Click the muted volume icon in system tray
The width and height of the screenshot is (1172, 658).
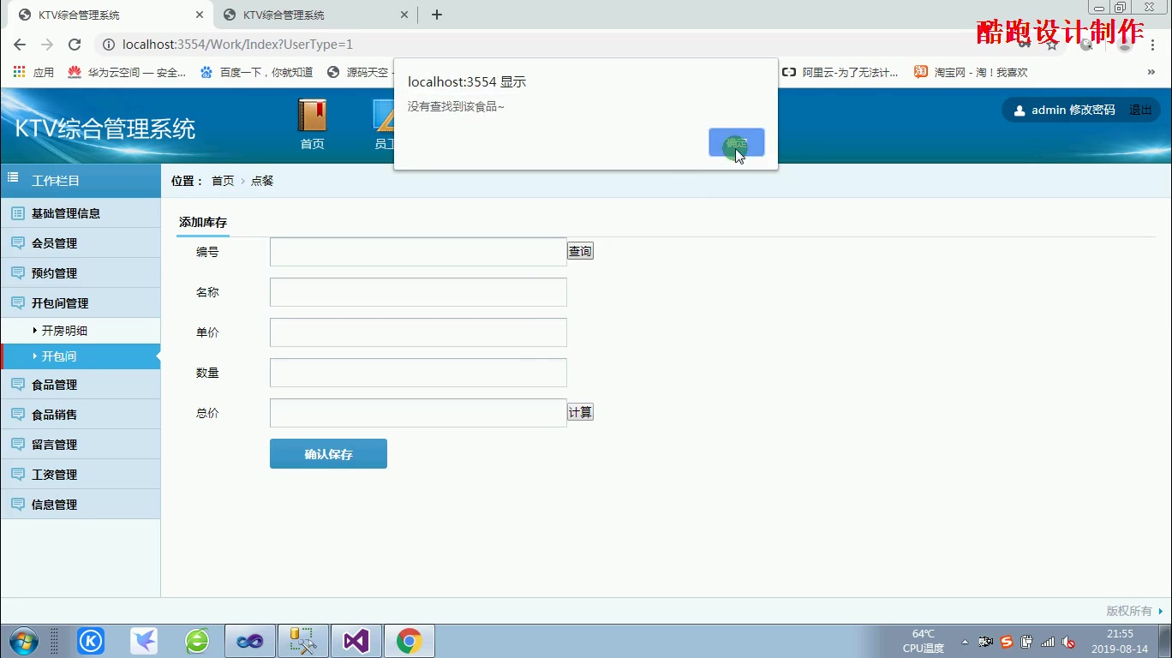click(1067, 641)
